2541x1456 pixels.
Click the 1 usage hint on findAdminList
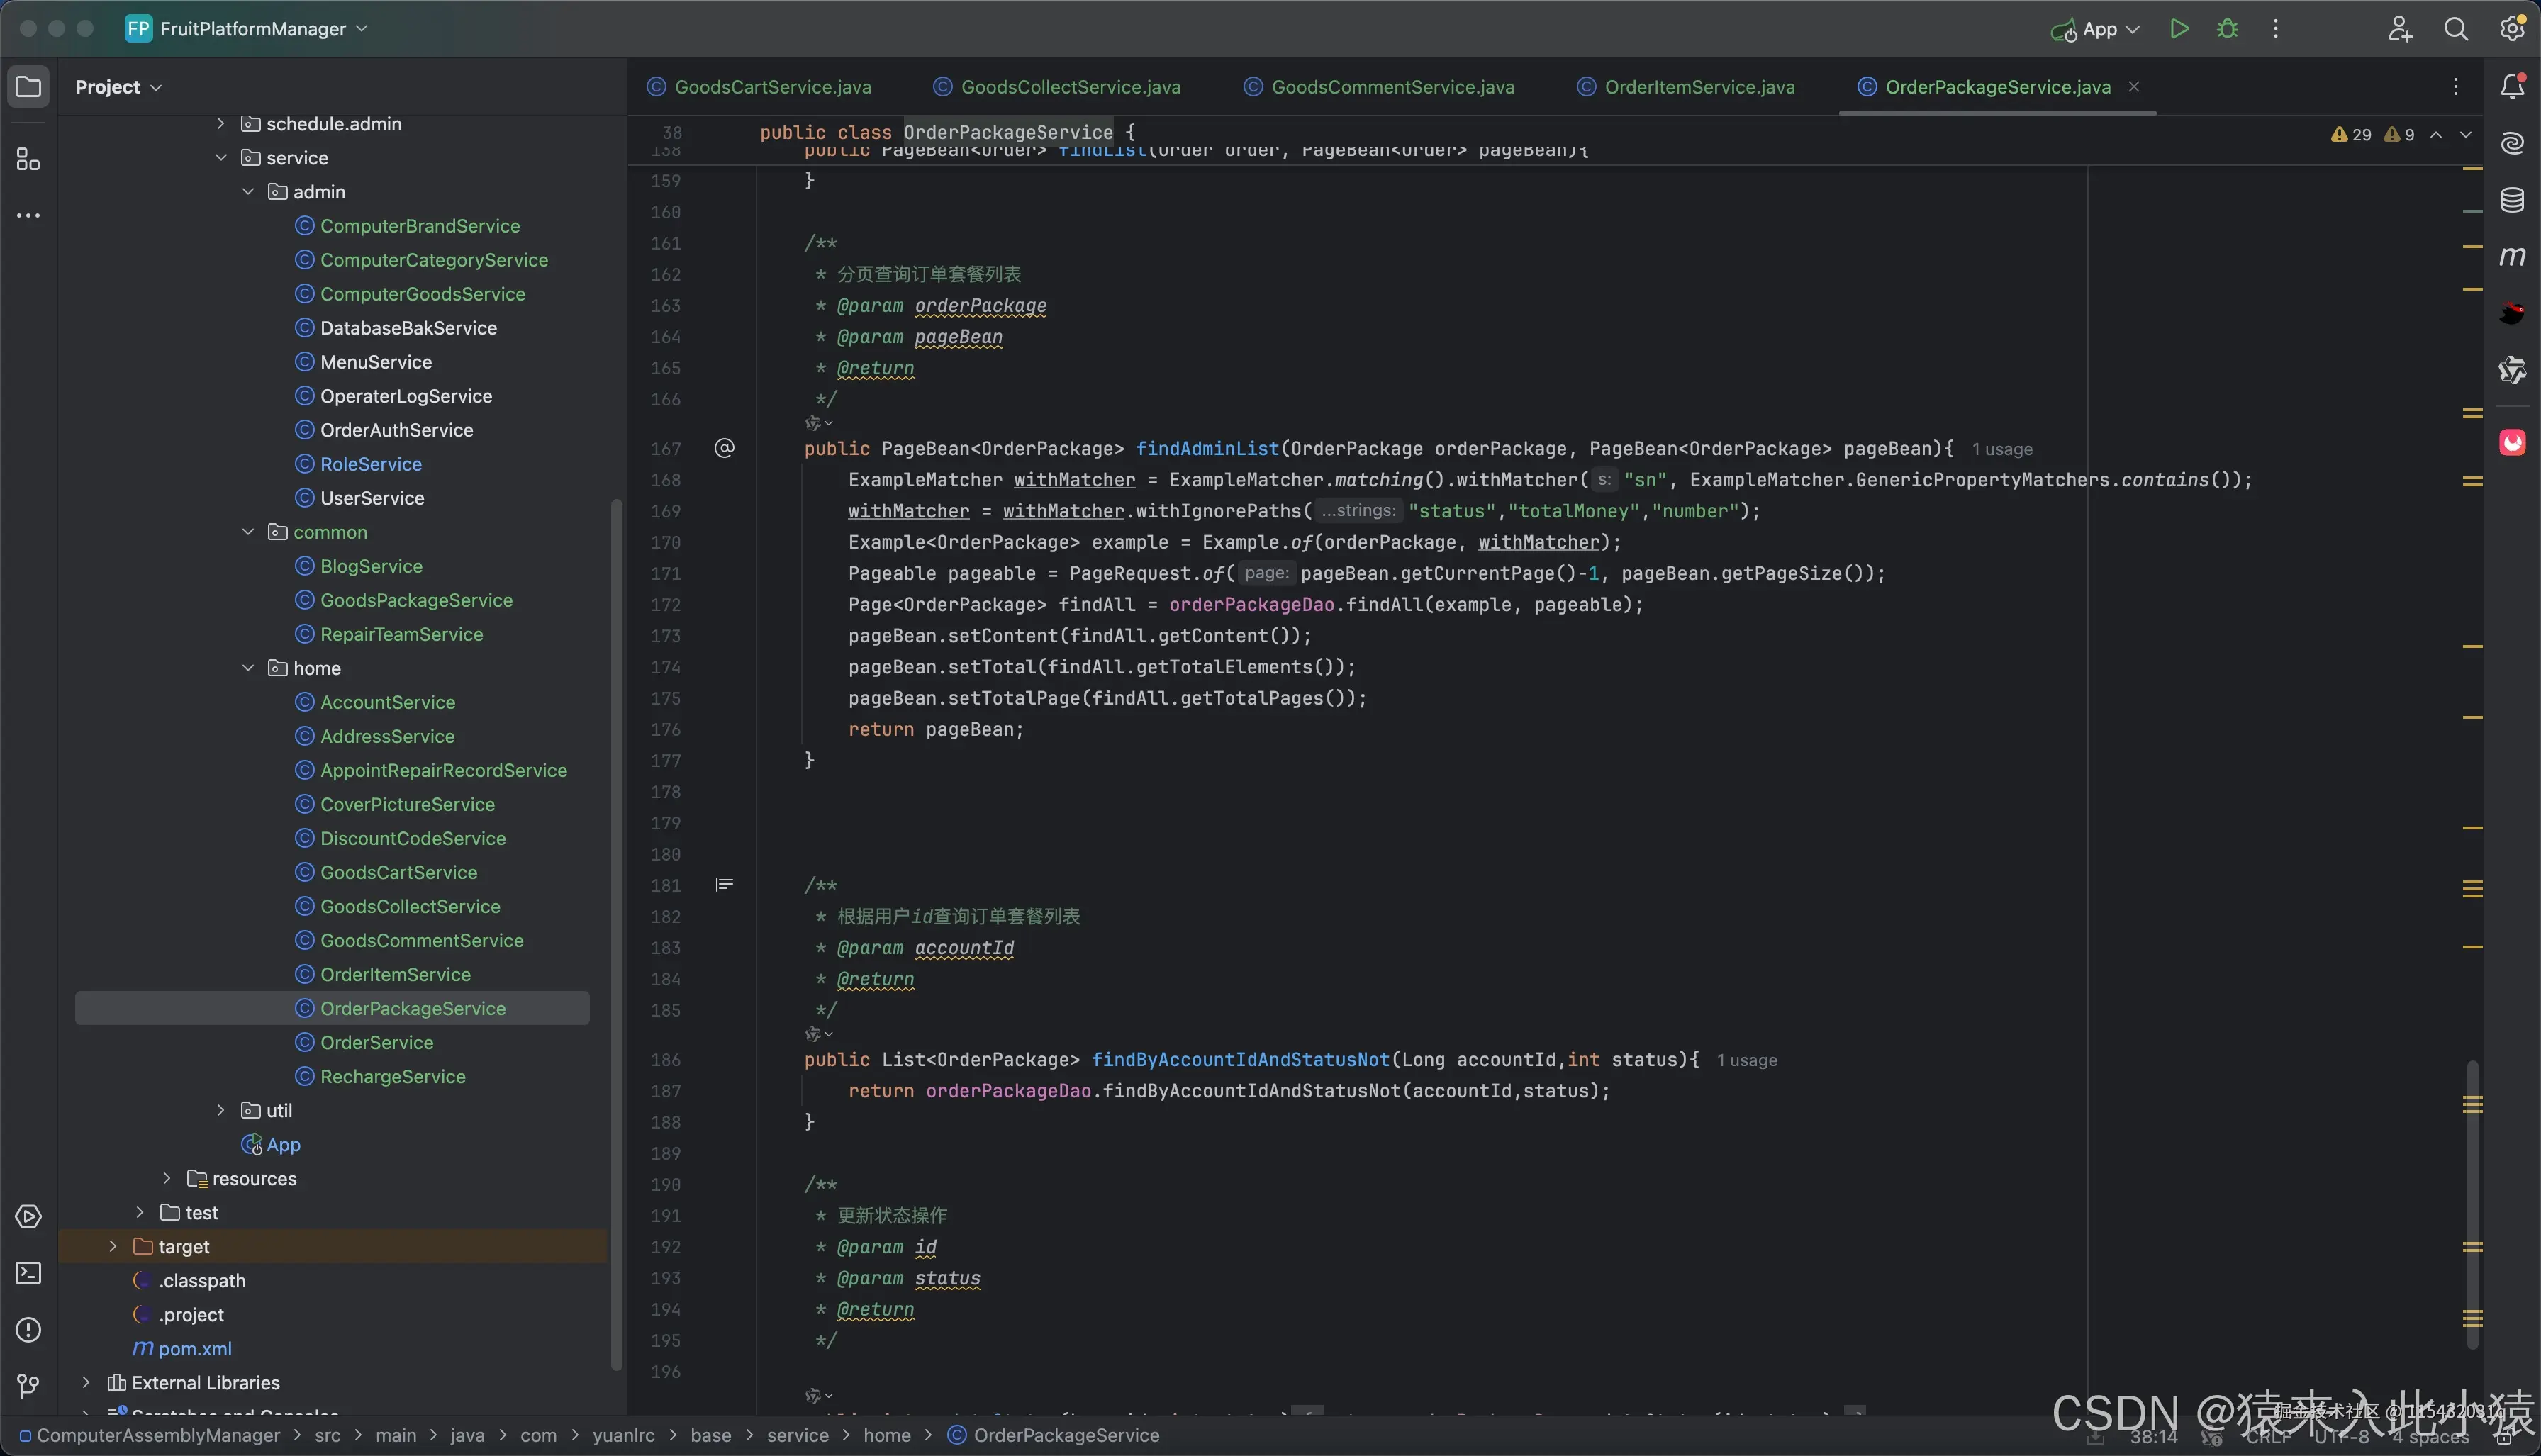[2002, 450]
